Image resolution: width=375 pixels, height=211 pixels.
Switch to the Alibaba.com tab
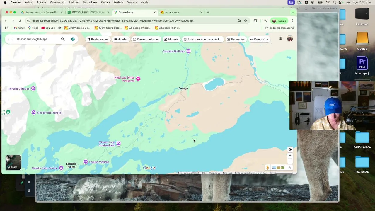click(181, 12)
